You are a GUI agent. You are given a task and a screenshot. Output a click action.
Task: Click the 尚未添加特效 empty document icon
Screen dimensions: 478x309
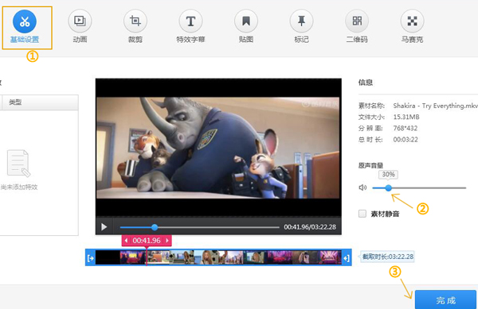click(18, 163)
